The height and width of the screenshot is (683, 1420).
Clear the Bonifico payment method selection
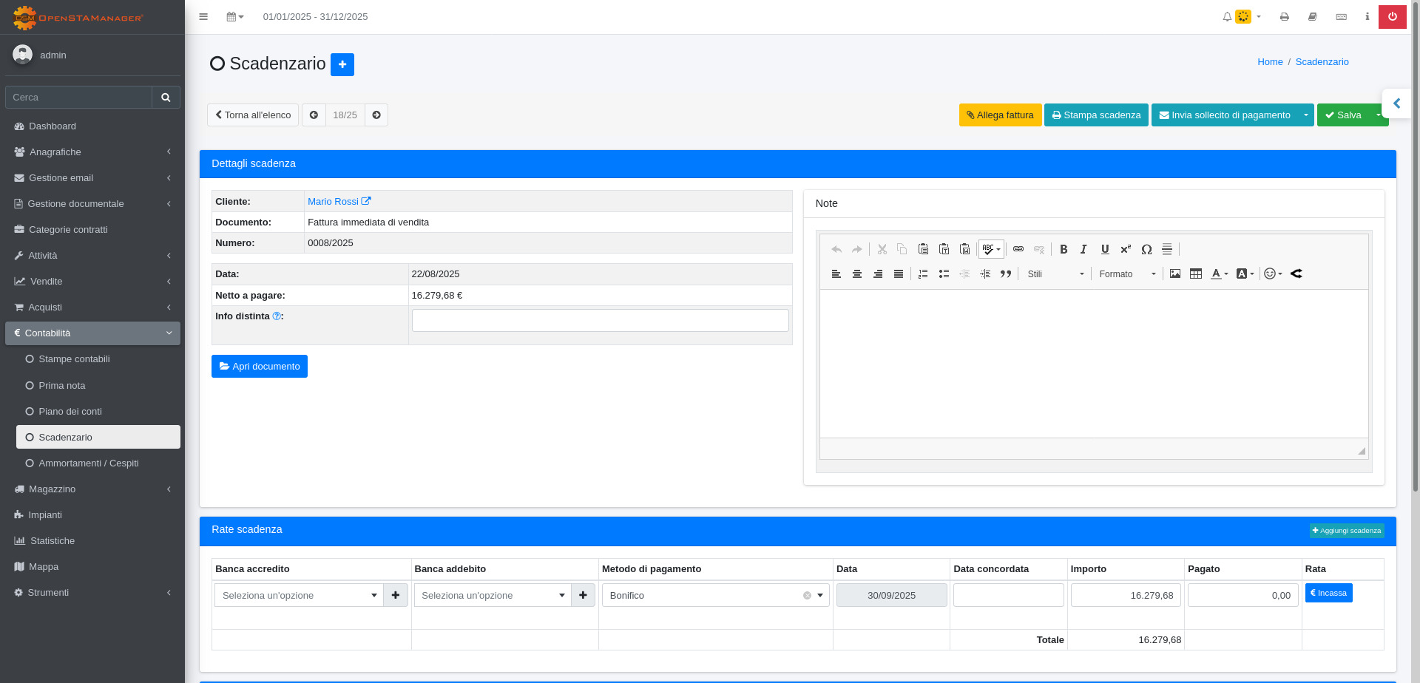click(807, 595)
